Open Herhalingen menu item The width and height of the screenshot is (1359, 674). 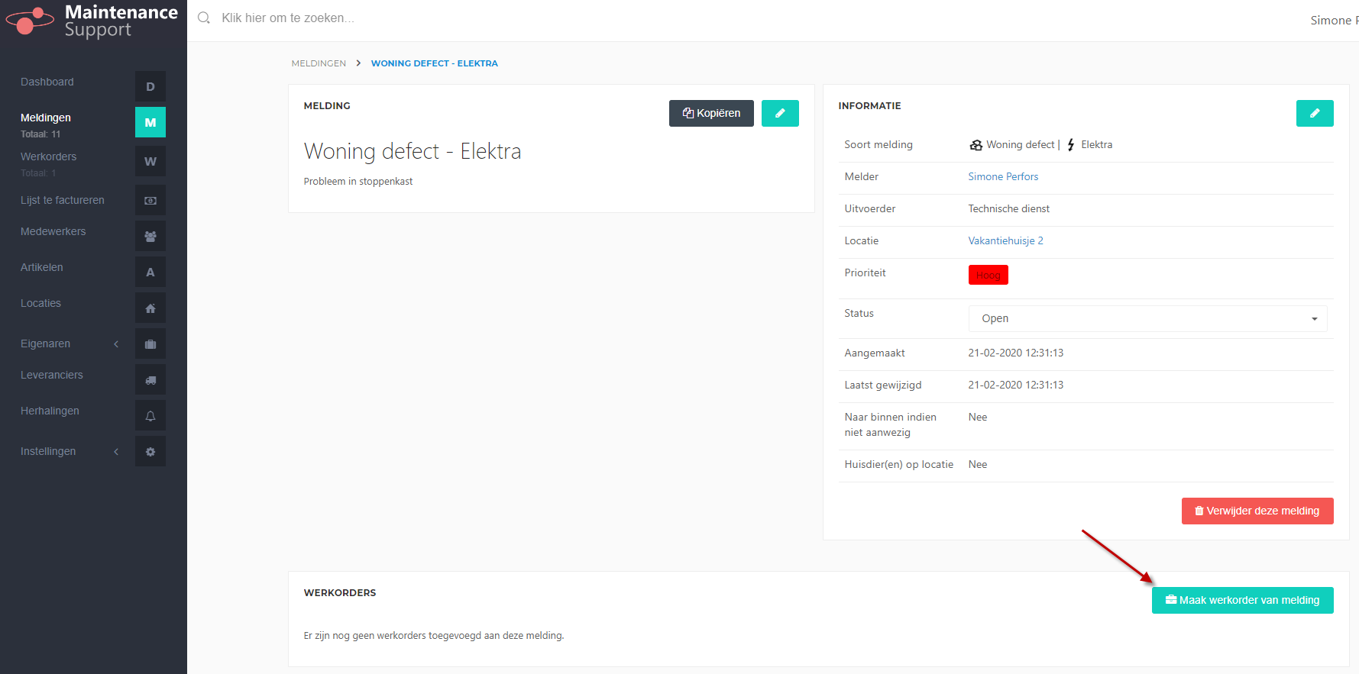(x=50, y=411)
